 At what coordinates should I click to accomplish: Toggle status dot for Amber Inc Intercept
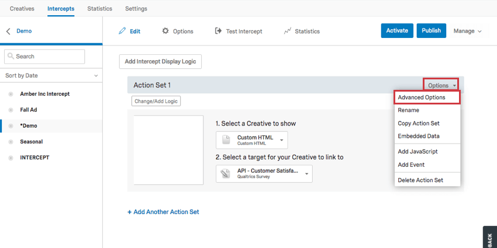pyautogui.click(x=11, y=94)
